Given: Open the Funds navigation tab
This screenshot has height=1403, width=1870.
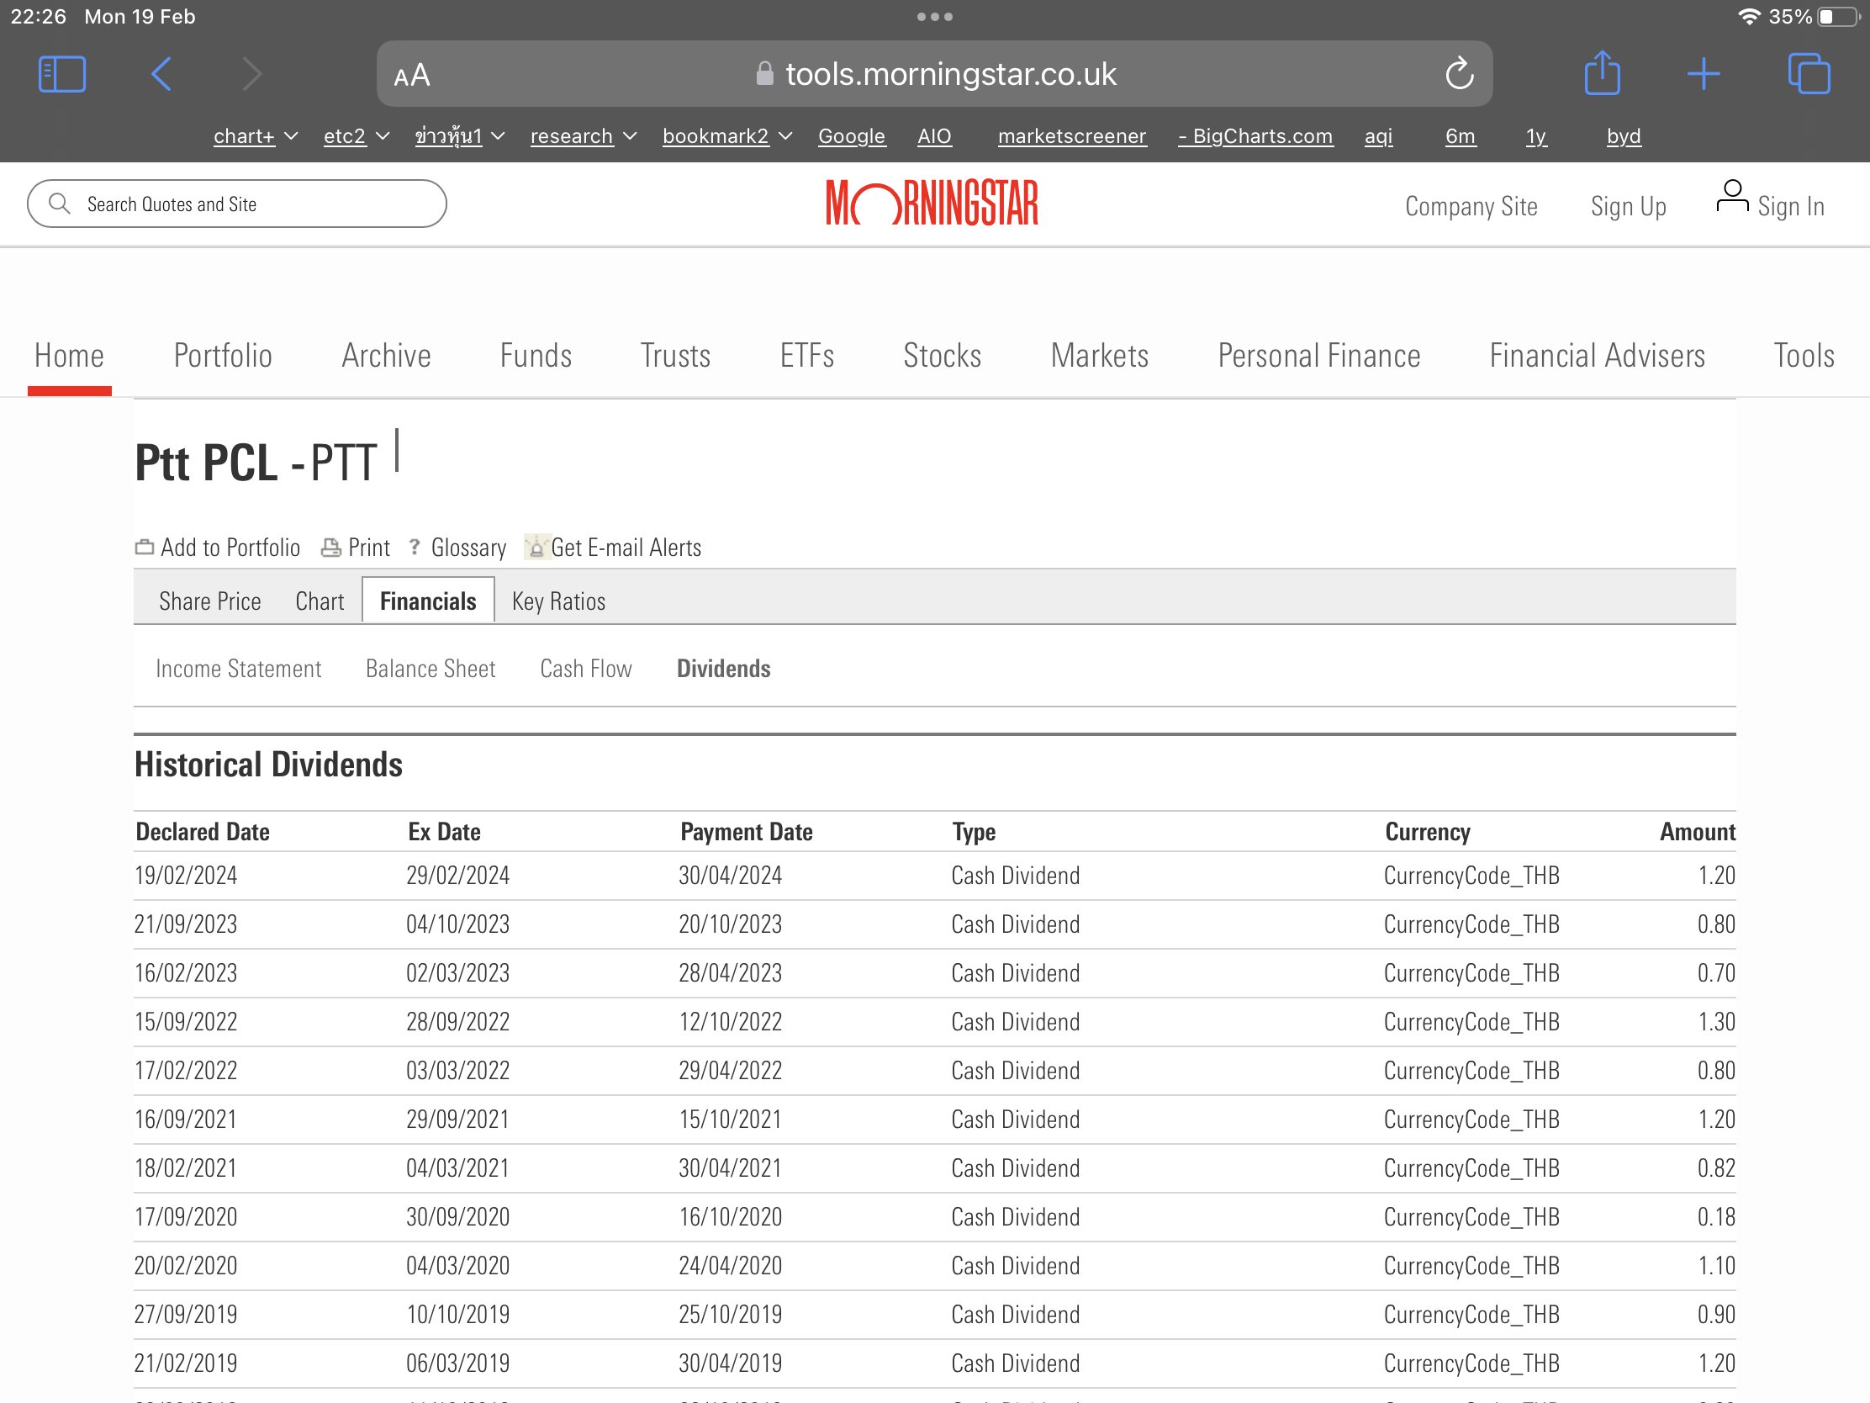Looking at the screenshot, I should 536,356.
